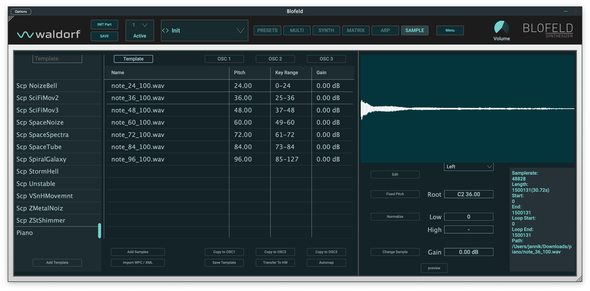Switch to the OSC 1 tab
Viewport: 590px width, 291px height.
pyautogui.click(x=224, y=59)
